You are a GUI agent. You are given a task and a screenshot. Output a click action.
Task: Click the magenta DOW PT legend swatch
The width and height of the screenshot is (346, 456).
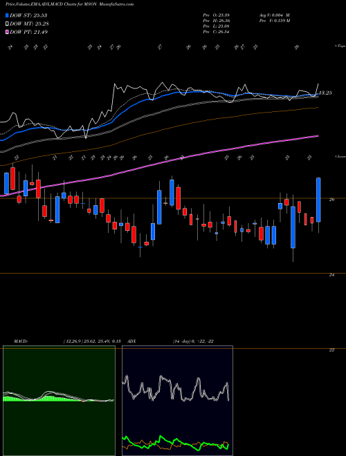[8, 32]
